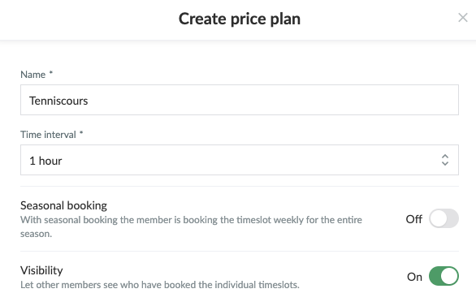Disable the Visibility switch

[x=444, y=276]
